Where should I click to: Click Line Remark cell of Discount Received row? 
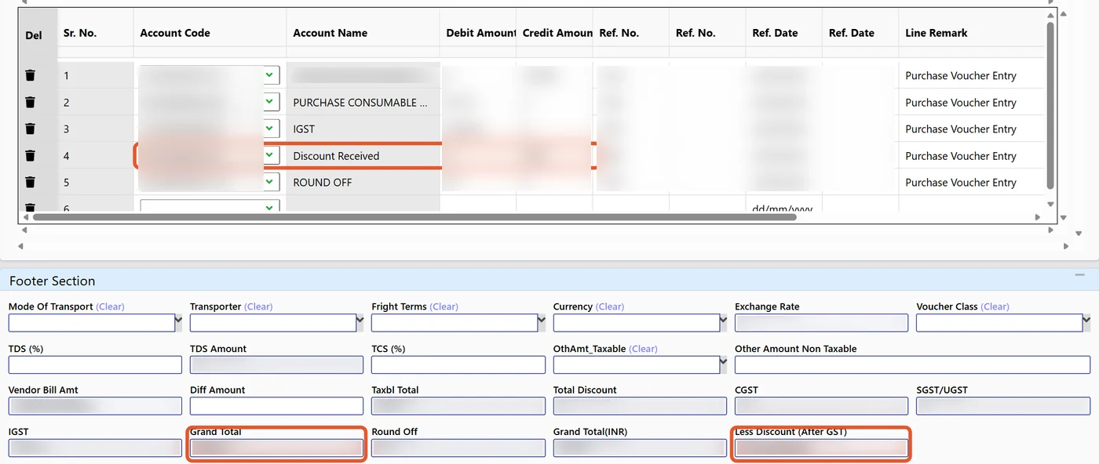tap(971, 155)
